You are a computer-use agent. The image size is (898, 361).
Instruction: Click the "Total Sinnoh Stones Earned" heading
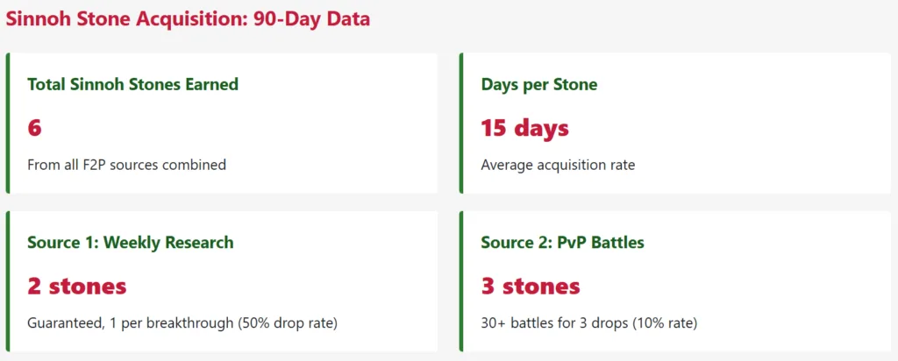132,84
